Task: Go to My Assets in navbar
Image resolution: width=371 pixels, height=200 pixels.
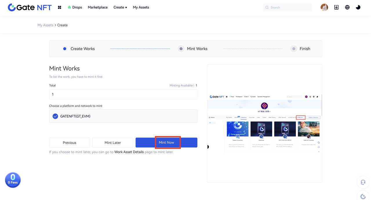Action: point(141,8)
